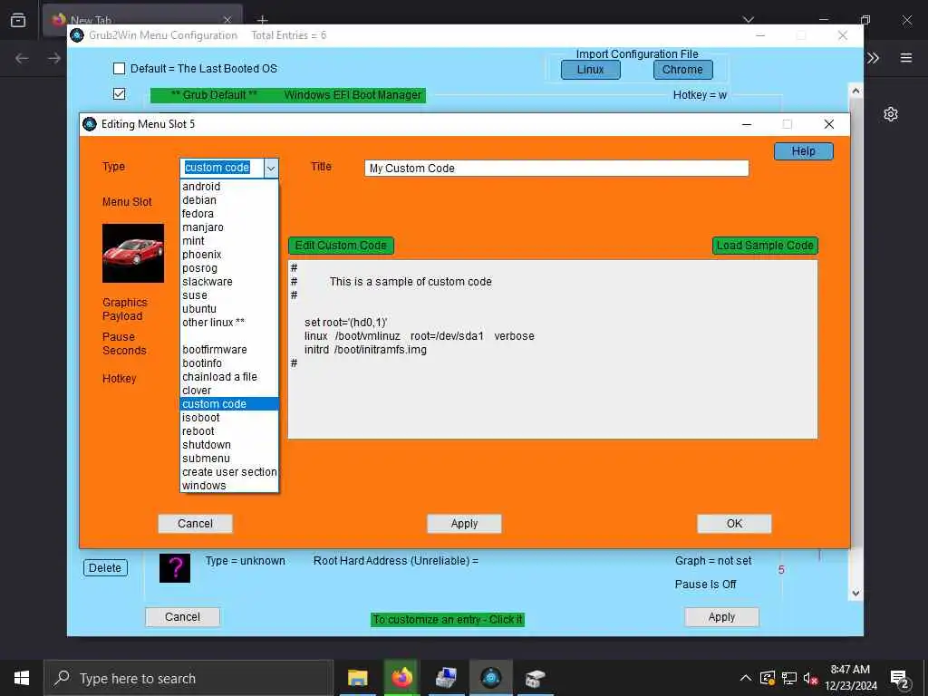
Task: Choose suse from the Type list
Action: (229, 295)
